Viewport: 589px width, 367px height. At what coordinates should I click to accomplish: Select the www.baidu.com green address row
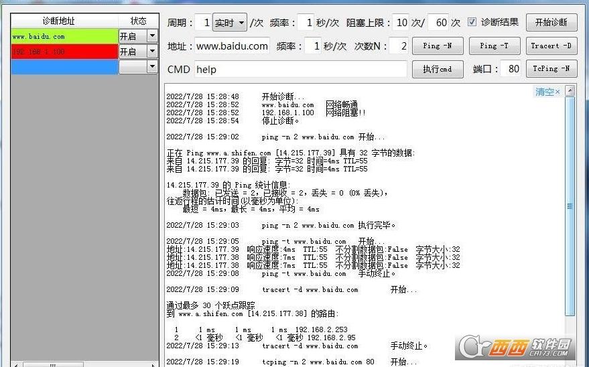pos(64,36)
